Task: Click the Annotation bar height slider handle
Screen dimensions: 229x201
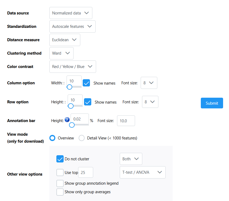Action: 72,125
